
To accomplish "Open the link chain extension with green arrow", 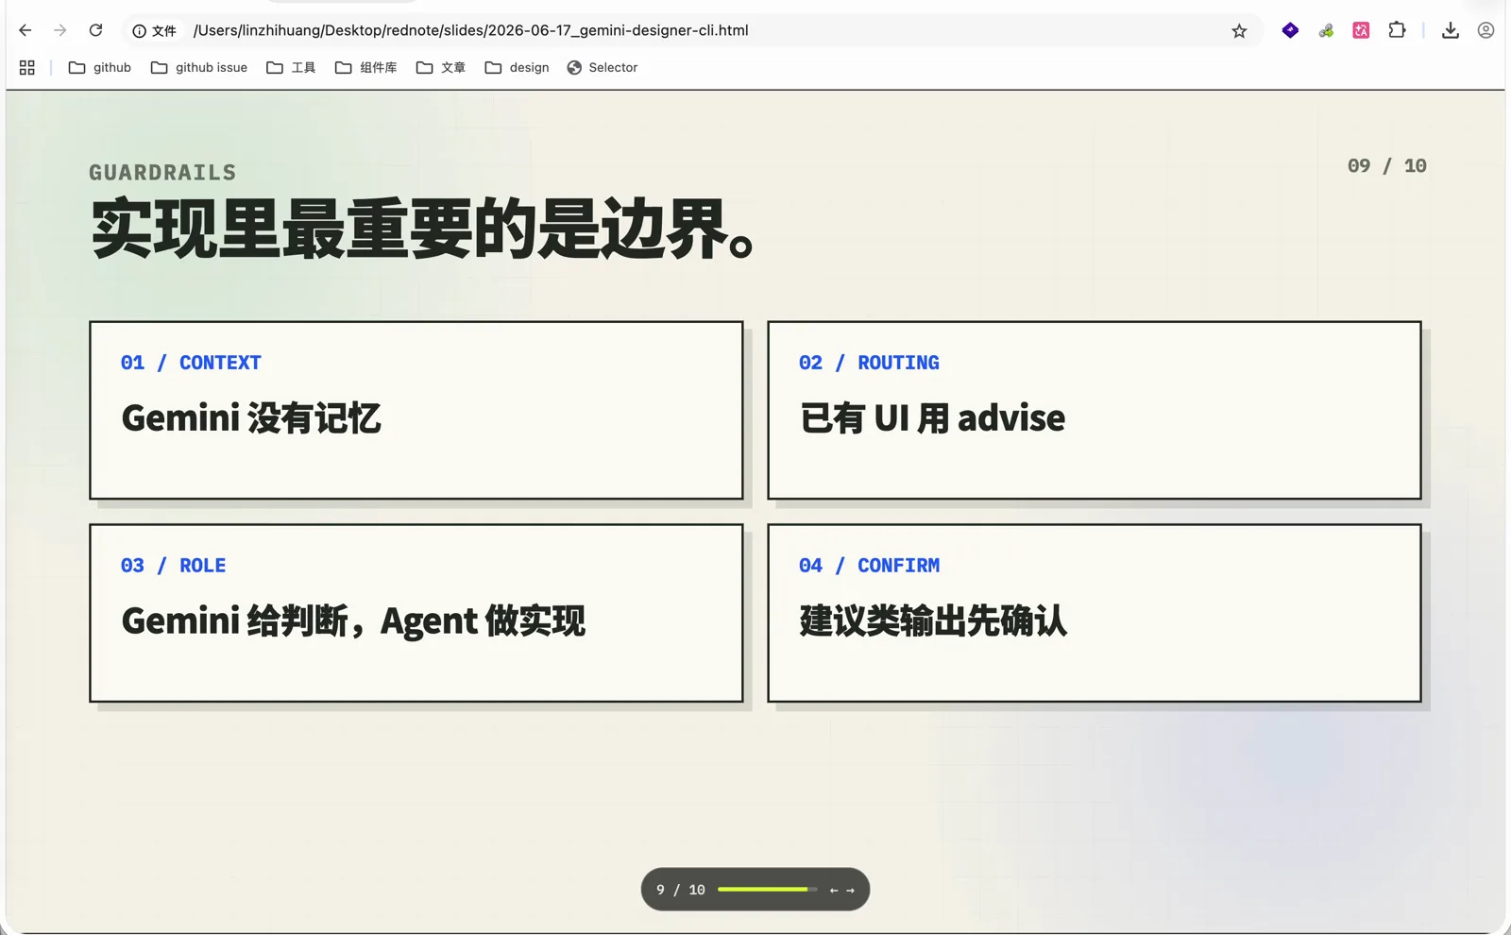I will coord(1326,30).
